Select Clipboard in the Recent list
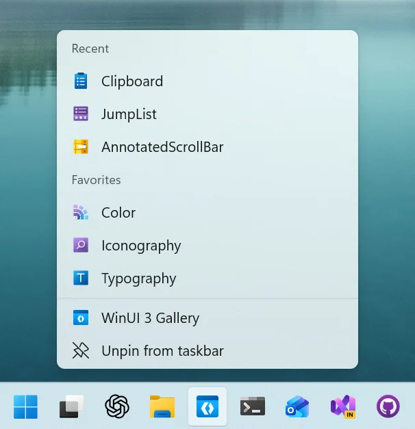This screenshot has height=429, width=415. click(132, 81)
